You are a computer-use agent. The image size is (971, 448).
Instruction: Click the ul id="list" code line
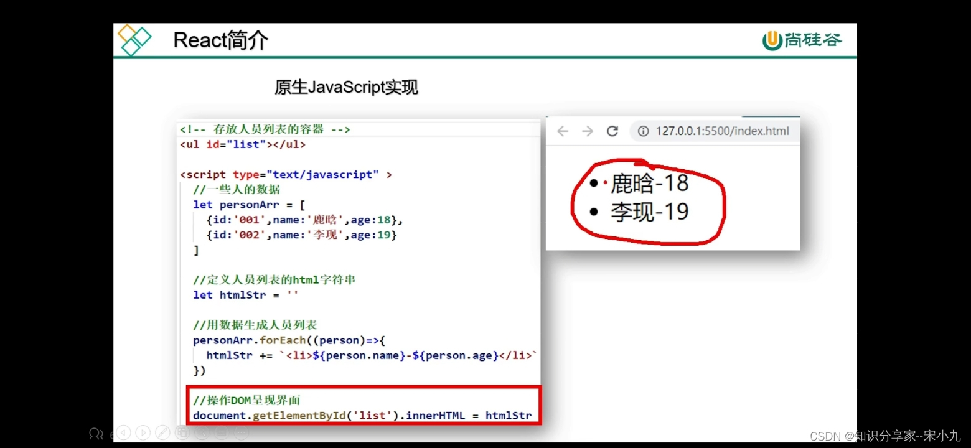[x=243, y=144]
